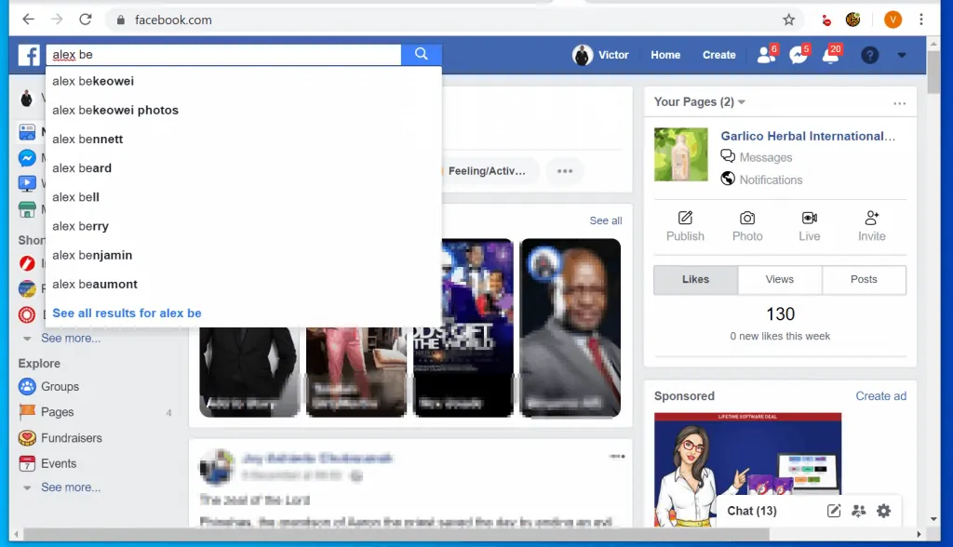Click the suggestion alex bennett
The image size is (953, 547).
[87, 139]
